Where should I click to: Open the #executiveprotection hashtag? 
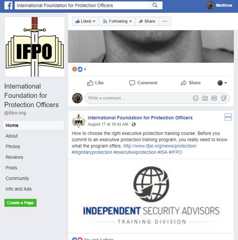[x=135, y=152]
